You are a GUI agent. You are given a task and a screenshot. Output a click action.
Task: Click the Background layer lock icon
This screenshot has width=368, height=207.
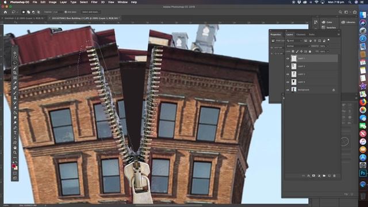coord(333,90)
